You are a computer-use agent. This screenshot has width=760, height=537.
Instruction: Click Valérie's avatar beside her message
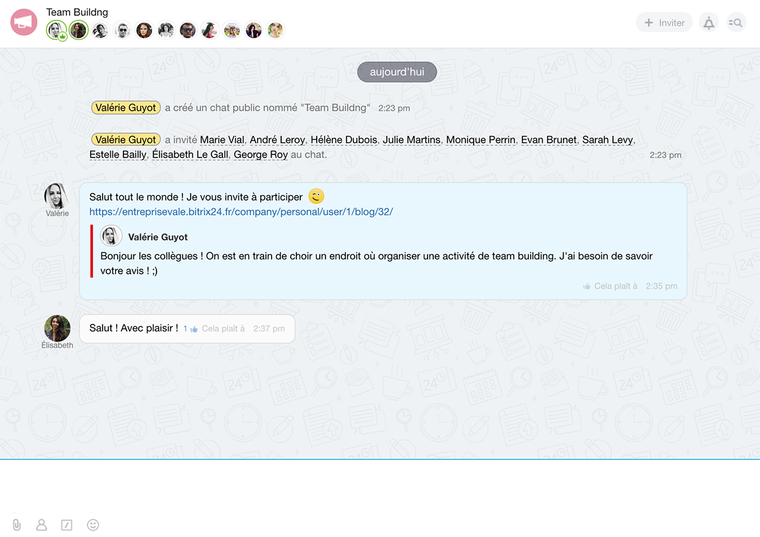[x=56, y=196]
